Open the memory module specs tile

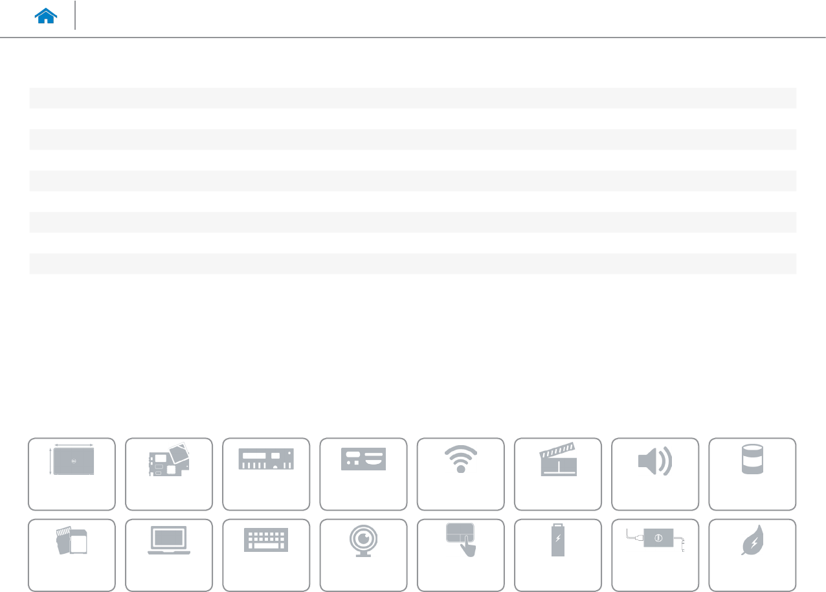[266, 474]
